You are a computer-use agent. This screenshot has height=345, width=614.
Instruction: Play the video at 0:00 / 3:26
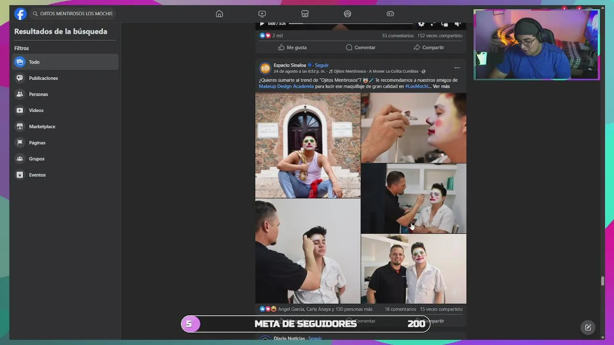262,23
